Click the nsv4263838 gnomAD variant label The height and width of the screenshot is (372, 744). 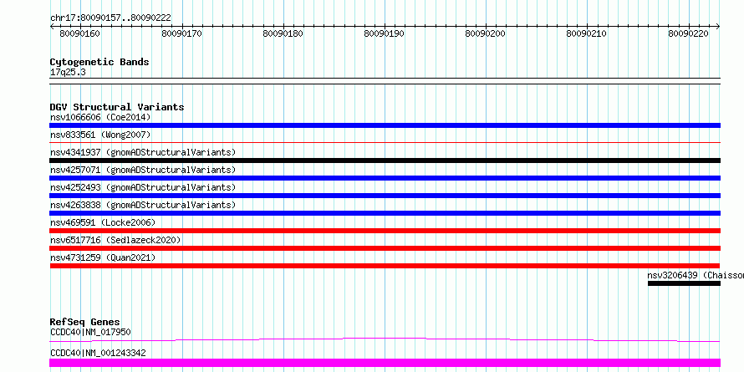click(x=143, y=205)
